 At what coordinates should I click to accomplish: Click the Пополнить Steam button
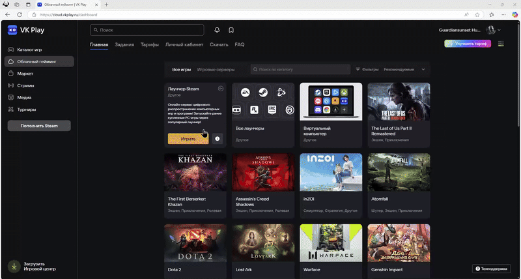[39, 126]
